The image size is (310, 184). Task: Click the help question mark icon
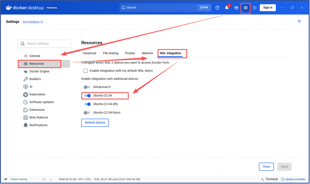217,8
